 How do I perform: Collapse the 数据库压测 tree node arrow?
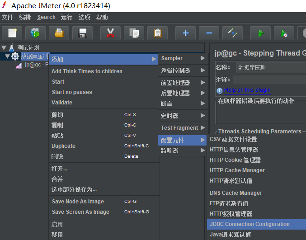click(7, 56)
